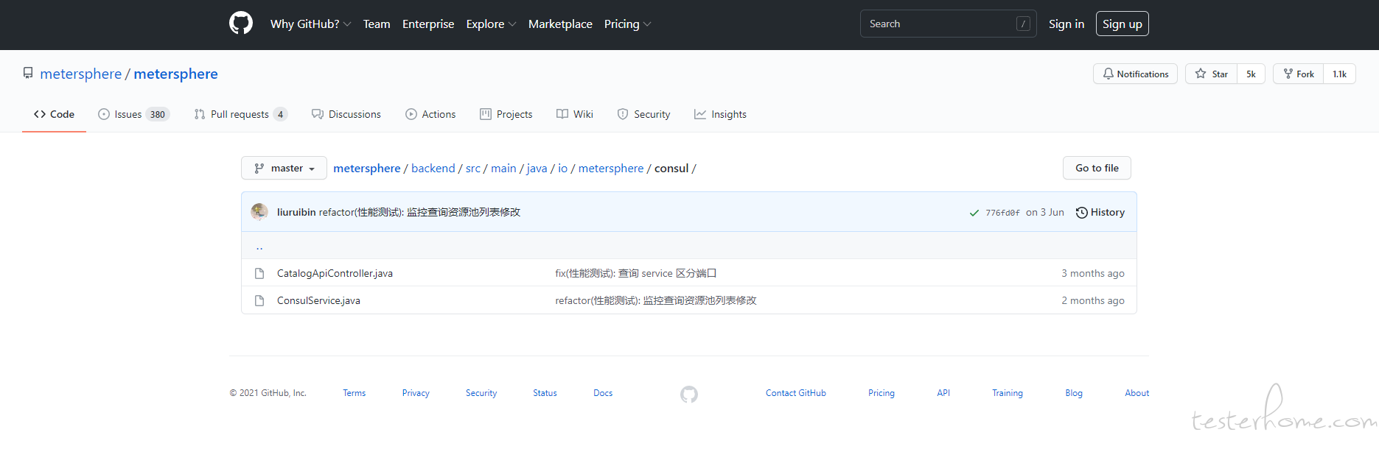Open CatalogApiController.java file
Viewport: 1379px width, 449px height.
(335, 273)
